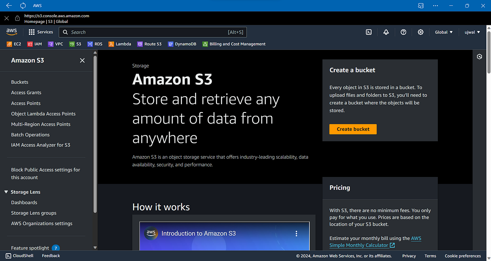Collapse the Storage Lens section
The height and width of the screenshot is (261, 491).
(6, 191)
